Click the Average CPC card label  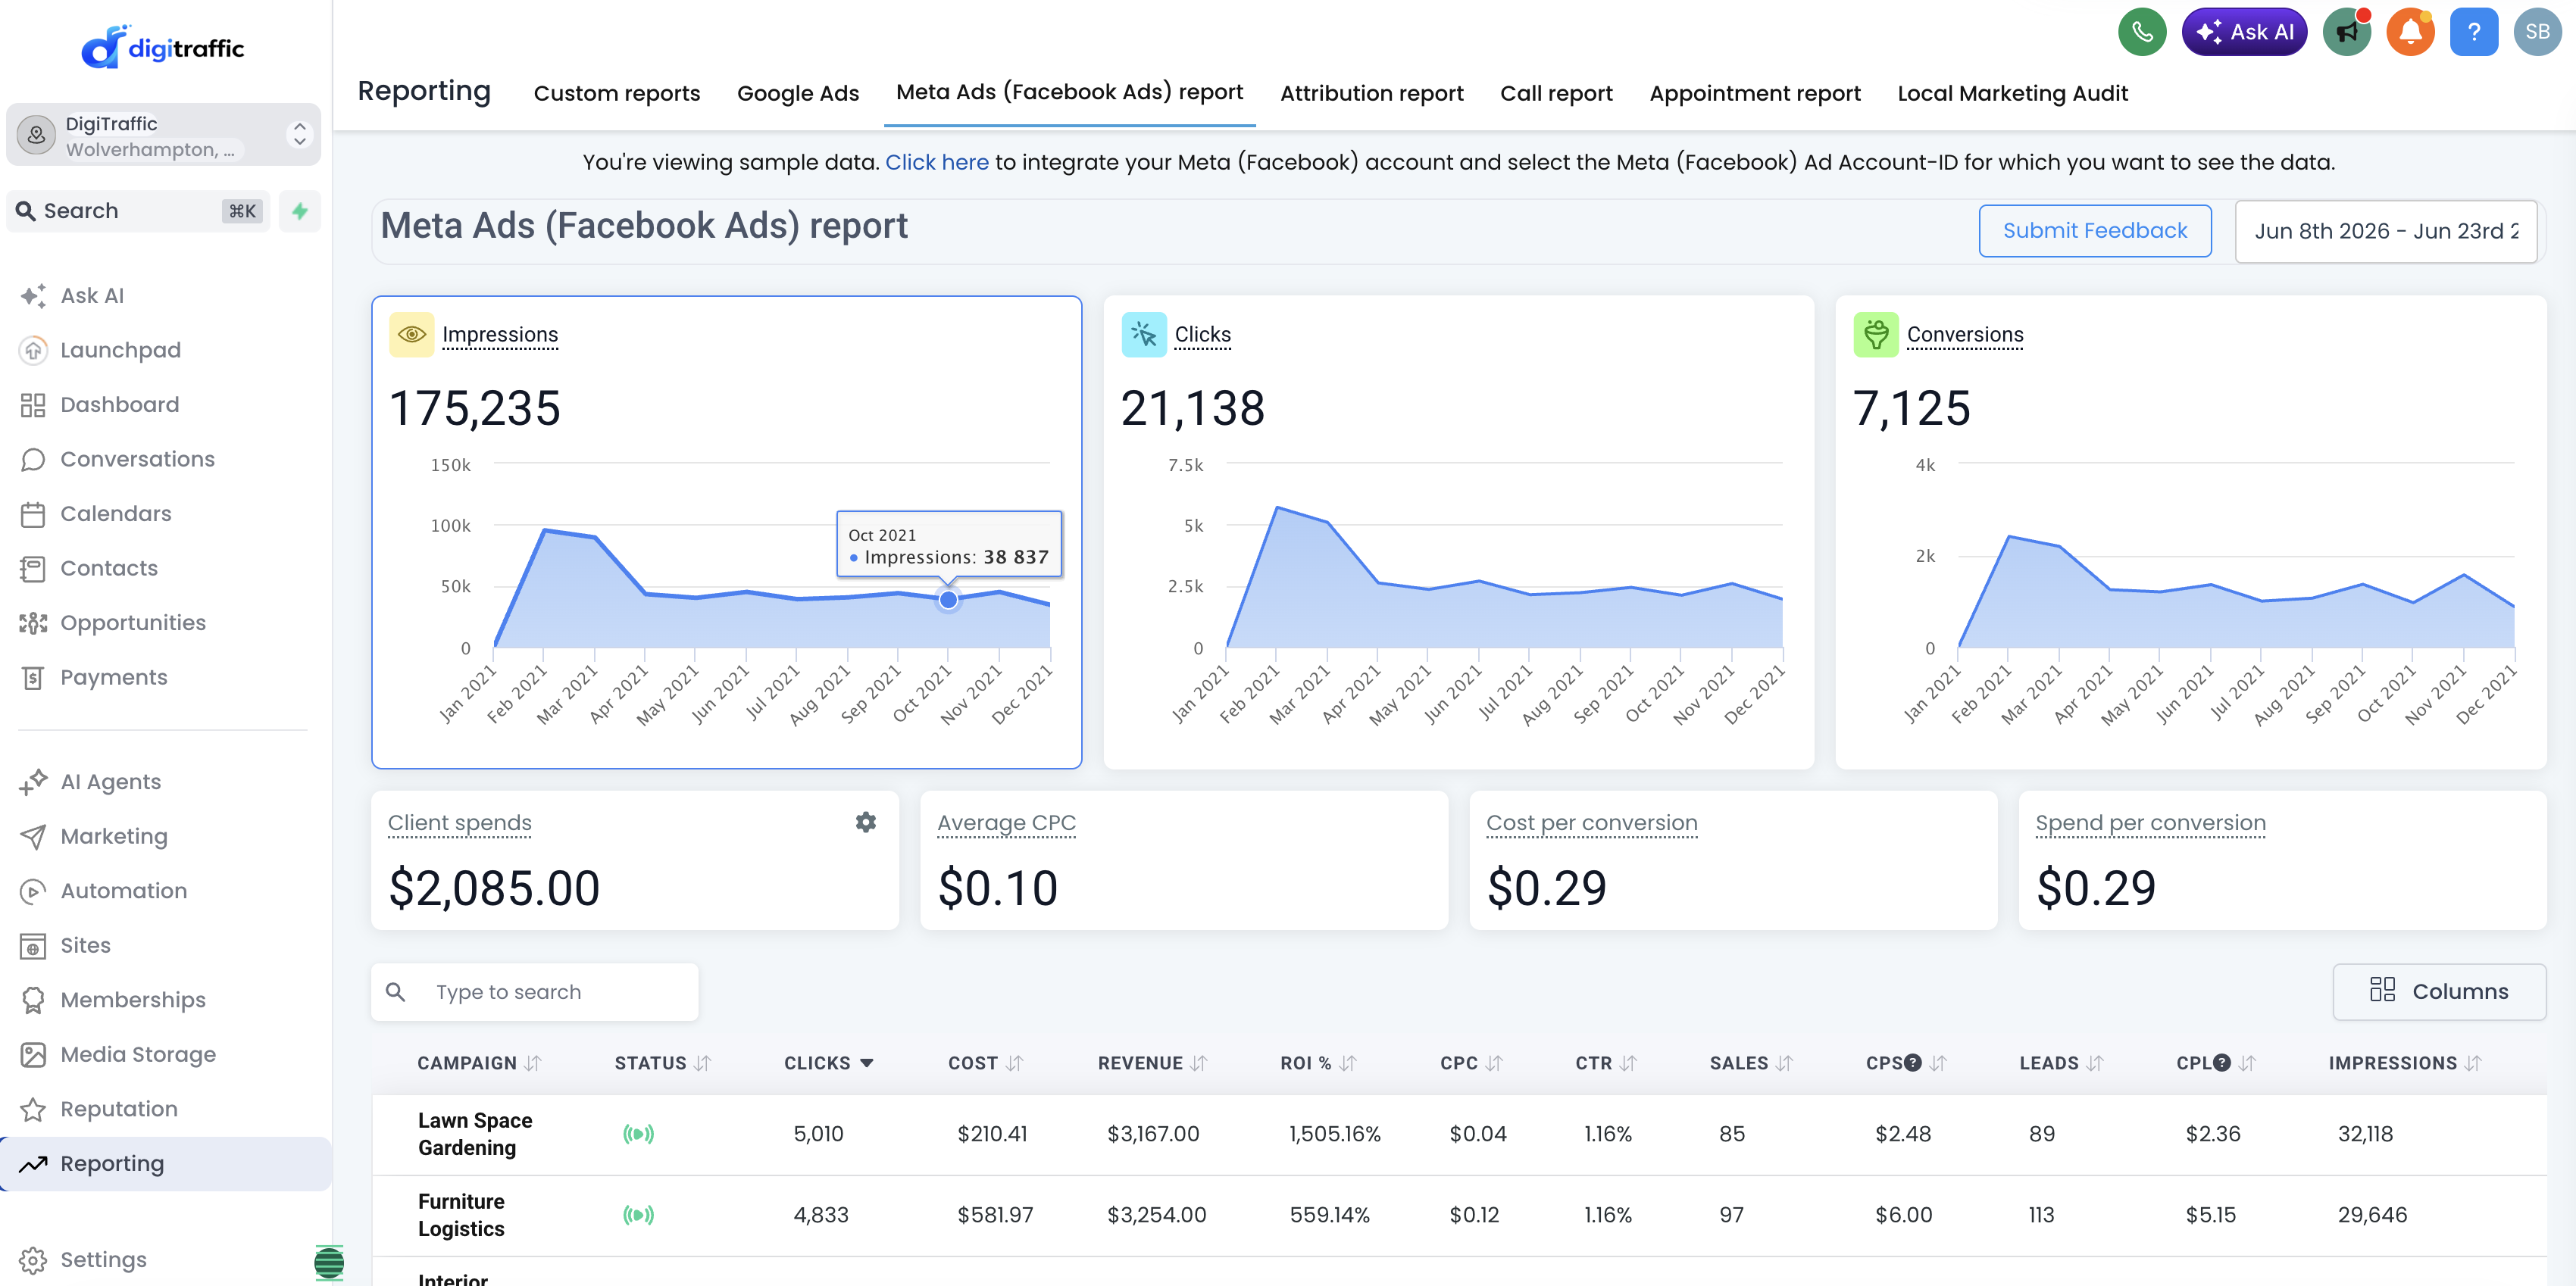tap(1006, 823)
